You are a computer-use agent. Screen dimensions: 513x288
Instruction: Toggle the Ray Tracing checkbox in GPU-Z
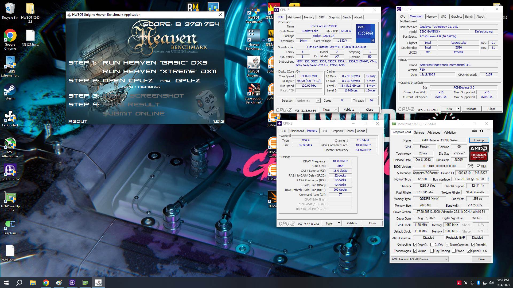[x=432, y=251]
